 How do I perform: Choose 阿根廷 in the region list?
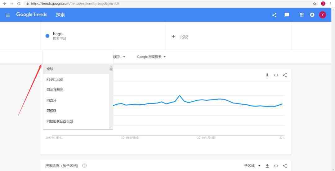(76, 111)
